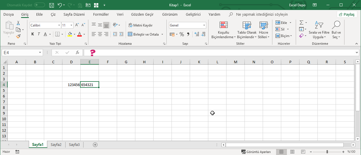361x155 pixels.
Task: Click the Copy icon in Pano group
Action: (x=18, y=29)
